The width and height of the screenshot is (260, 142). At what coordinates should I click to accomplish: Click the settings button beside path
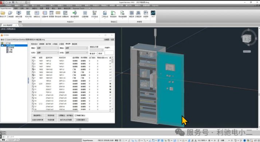(x=112, y=39)
